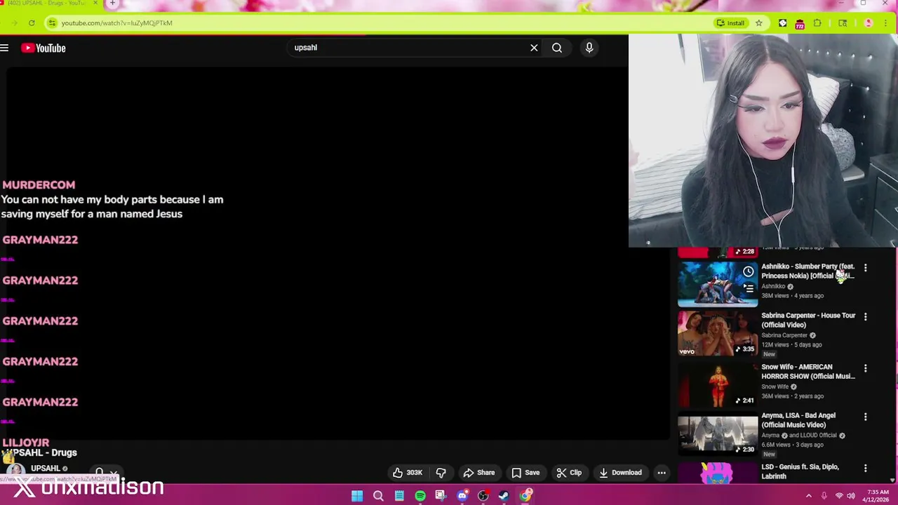The image size is (898, 505).
Task: Open a new Chrome tab
Action: (x=112, y=4)
